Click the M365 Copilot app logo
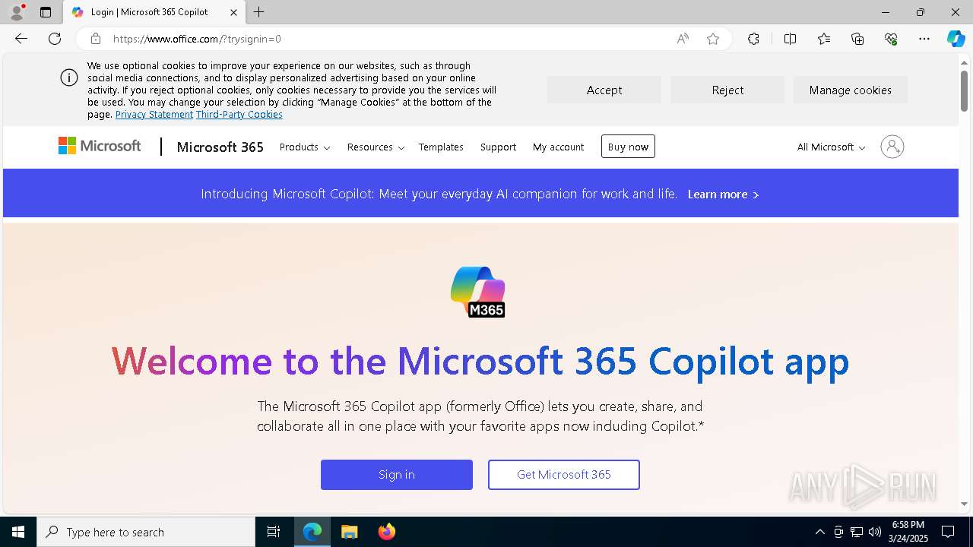This screenshot has width=973, height=547. click(x=477, y=292)
